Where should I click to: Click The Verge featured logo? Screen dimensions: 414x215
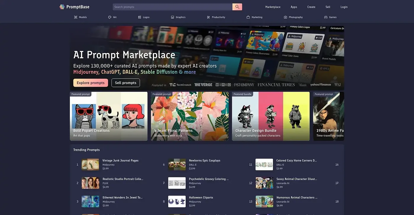click(x=203, y=85)
